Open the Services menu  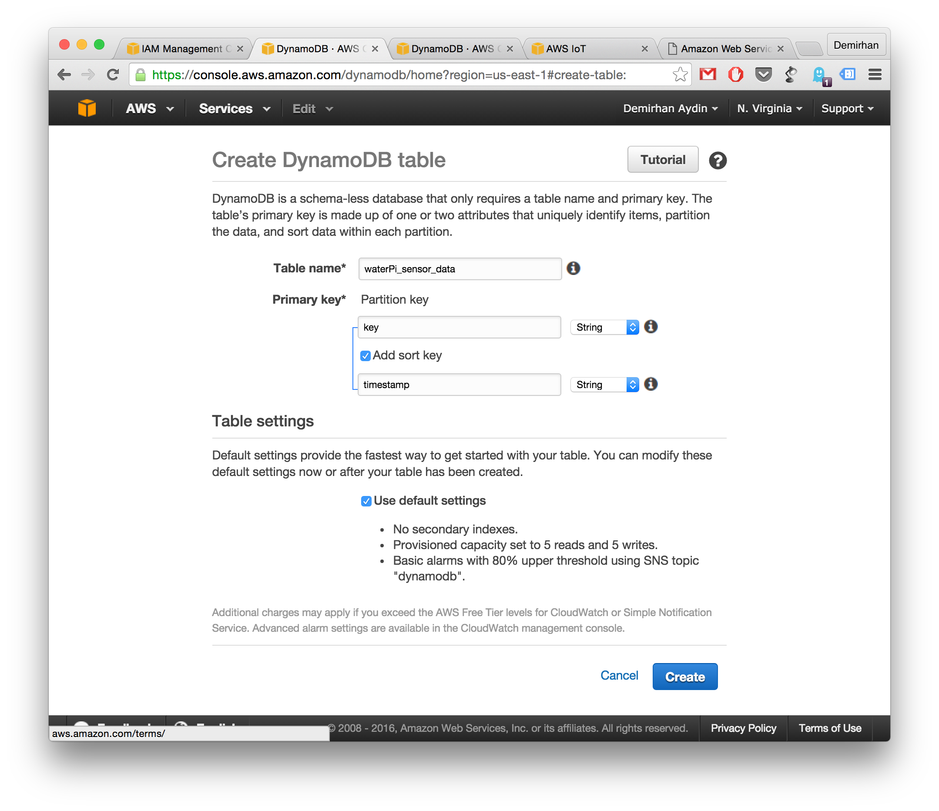click(x=234, y=109)
